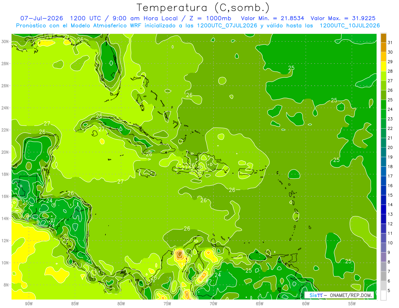The width and height of the screenshot is (399, 308).
Task: Click the color scale label '6'
Action: pos(389,281)
